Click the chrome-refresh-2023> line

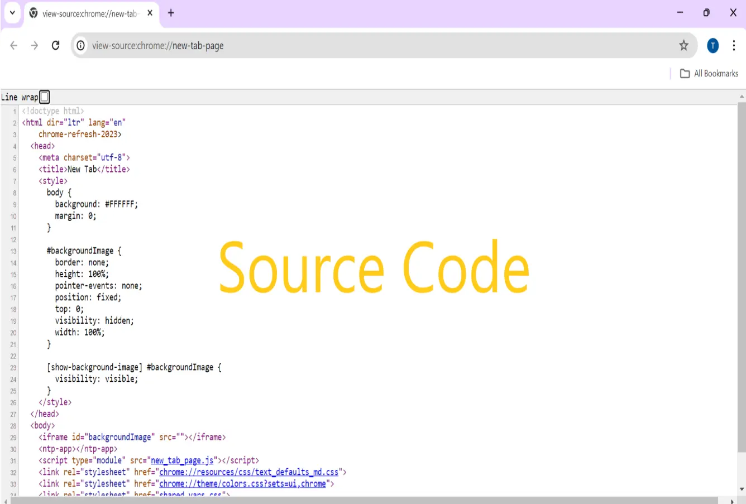pos(80,134)
